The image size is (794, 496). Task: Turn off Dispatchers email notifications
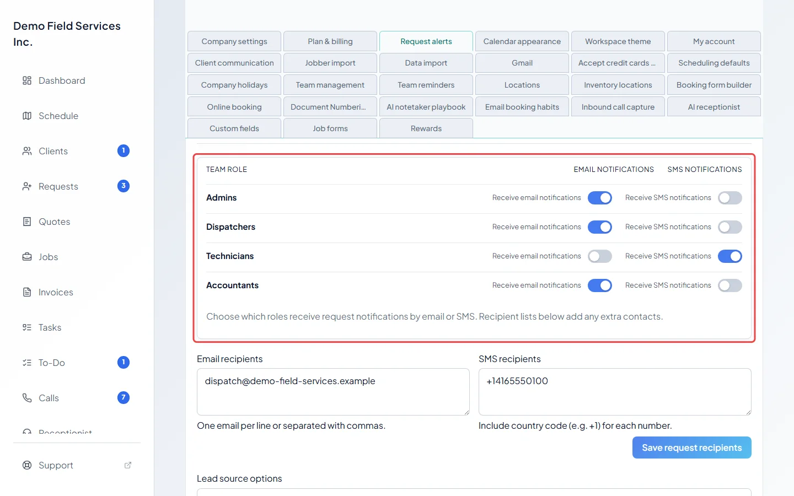tap(600, 227)
